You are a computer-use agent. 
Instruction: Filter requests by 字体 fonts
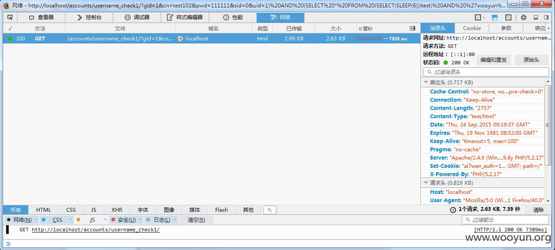tap(143, 210)
